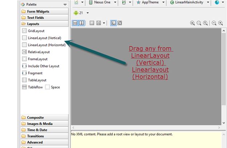The height and width of the screenshot is (148, 227).
Task: Select RelativeLayout in the palette
Action: 36,52
